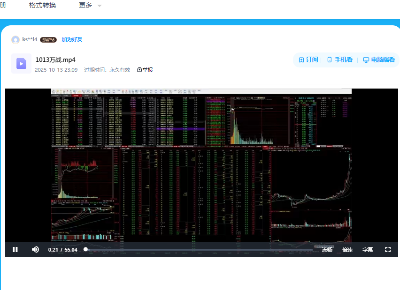Choose 电脑端看 to watch on desktop client
400x290 pixels.
379,60
